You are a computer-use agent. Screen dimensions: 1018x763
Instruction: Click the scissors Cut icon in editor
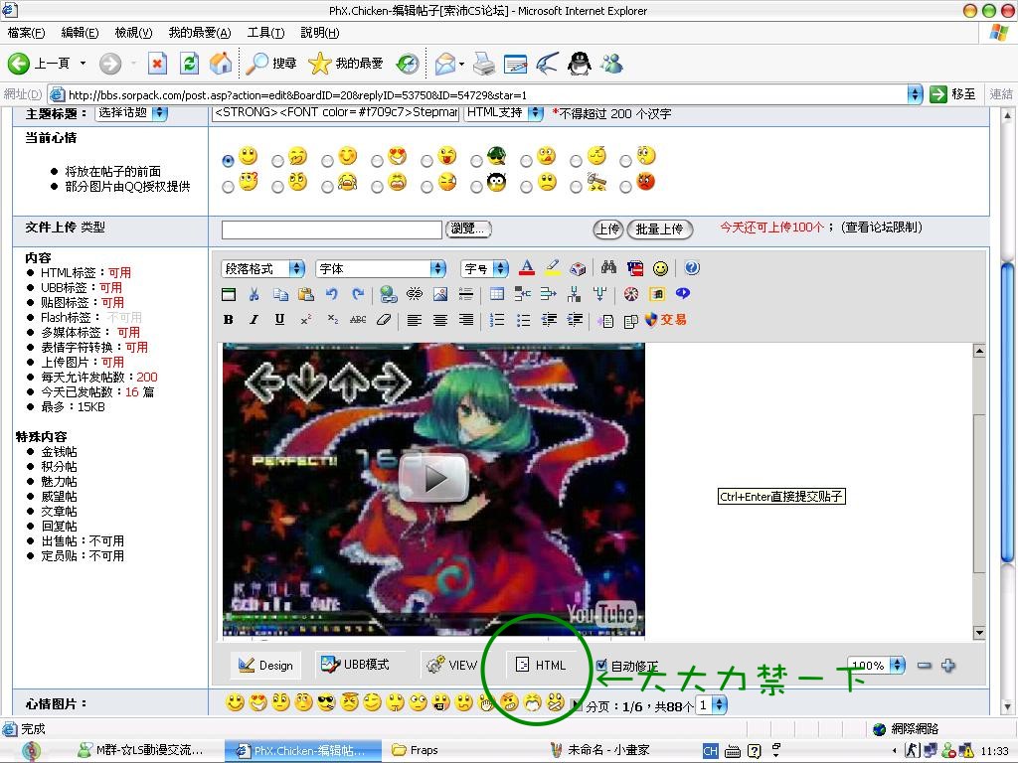[x=254, y=294]
